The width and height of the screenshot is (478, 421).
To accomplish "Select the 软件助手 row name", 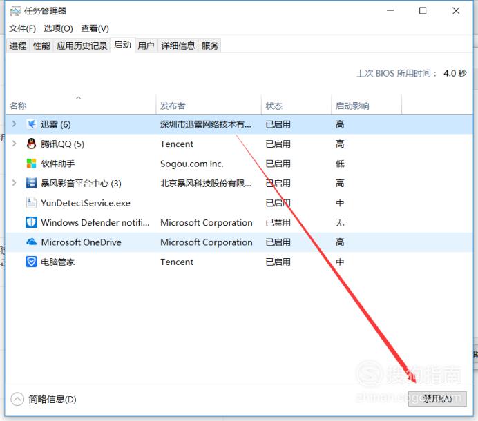I will [x=57, y=164].
